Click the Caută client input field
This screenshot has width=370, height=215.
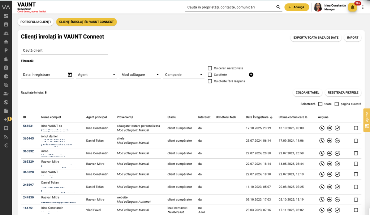64,51
